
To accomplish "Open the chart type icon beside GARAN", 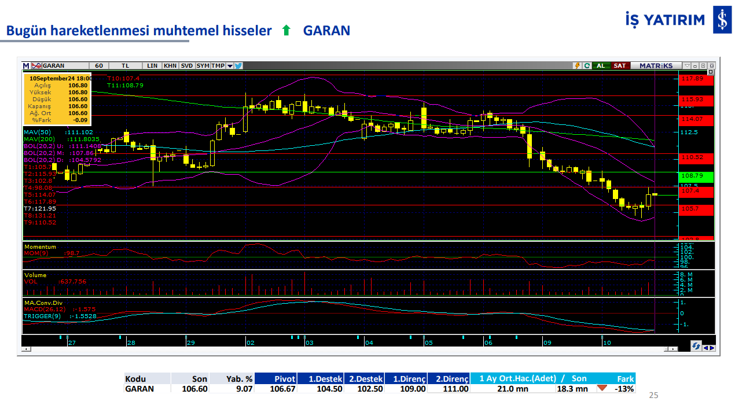I will click(37, 66).
